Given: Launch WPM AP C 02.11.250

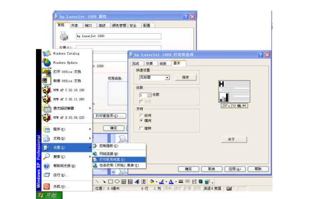Looking at the screenshot, I should [x=67, y=99].
